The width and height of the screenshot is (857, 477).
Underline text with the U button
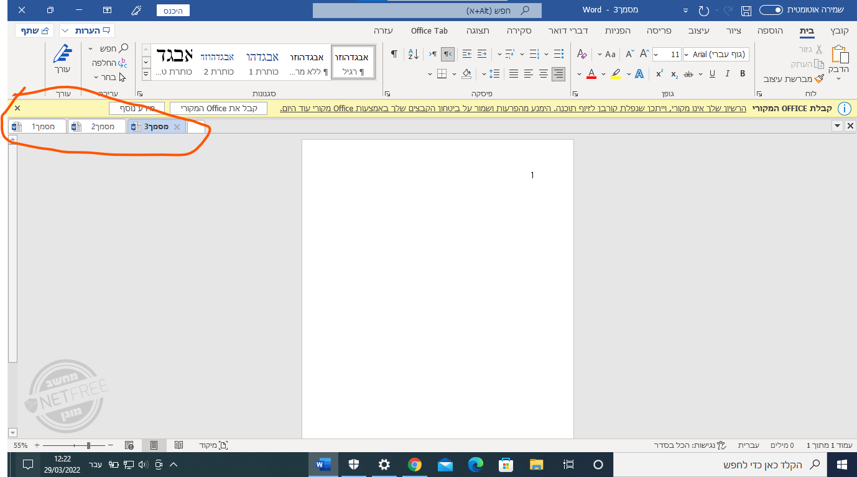[712, 74]
